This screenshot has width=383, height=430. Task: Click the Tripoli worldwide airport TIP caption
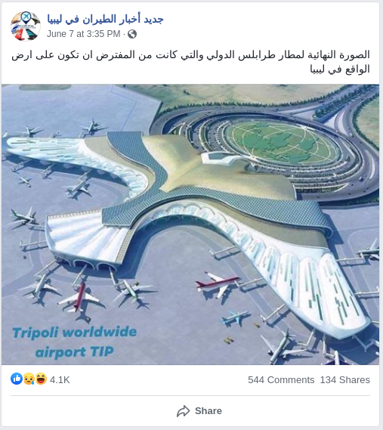pyautogui.click(x=75, y=342)
